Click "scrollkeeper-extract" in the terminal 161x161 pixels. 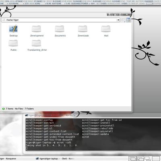[x=40, y=123]
